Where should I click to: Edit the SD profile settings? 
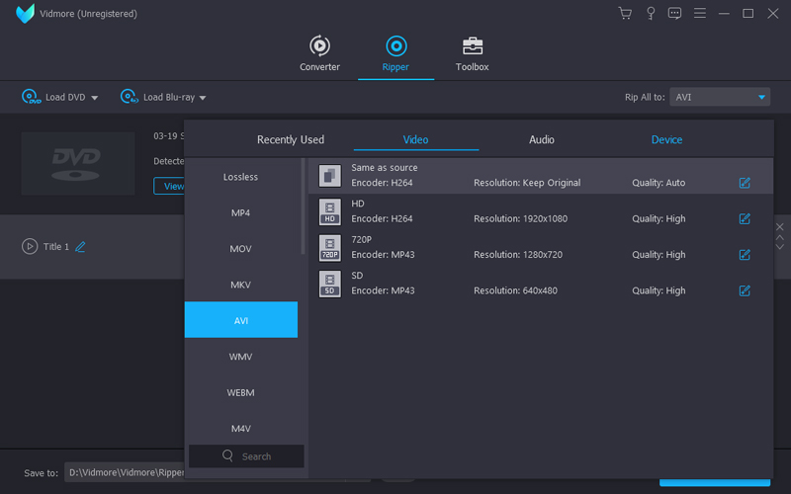(745, 290)
